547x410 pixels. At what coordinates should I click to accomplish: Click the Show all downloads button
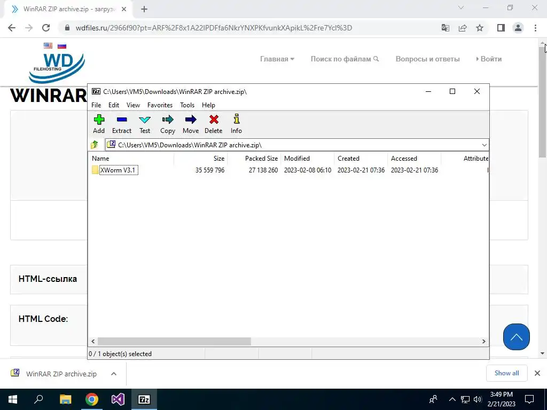click(x=506, y=373)
